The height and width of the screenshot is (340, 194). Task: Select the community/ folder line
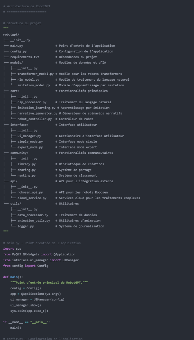[19, 153]
